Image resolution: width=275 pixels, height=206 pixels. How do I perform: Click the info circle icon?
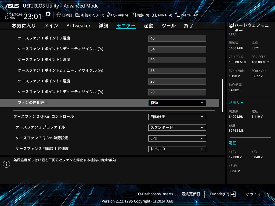6,164
